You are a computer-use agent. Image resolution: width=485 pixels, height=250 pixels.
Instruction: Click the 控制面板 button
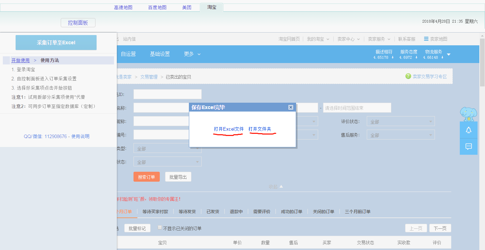point(78,23)
